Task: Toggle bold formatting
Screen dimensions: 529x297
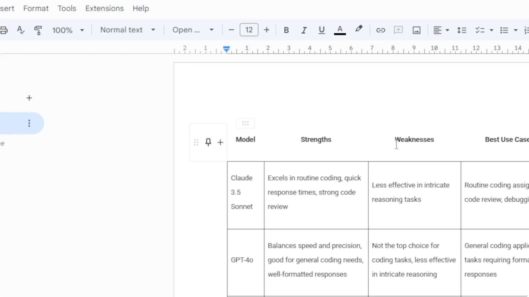Action: click(286, 30)
